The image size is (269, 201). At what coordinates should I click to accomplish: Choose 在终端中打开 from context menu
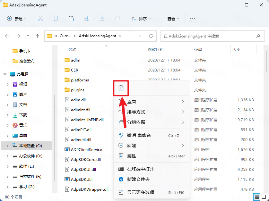click(140, 169)
